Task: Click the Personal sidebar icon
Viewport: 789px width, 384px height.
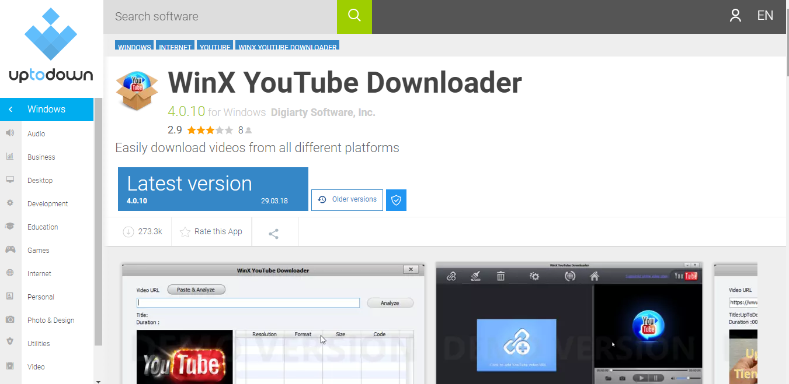Action: tap(10, 296)
